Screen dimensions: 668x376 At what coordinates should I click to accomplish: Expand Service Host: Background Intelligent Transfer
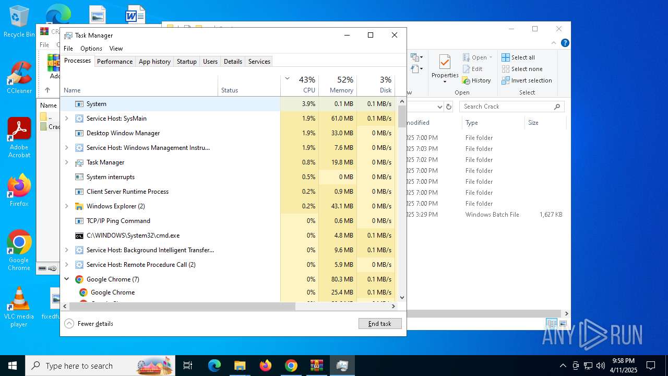pyautogui.click(x=66, y=250)
